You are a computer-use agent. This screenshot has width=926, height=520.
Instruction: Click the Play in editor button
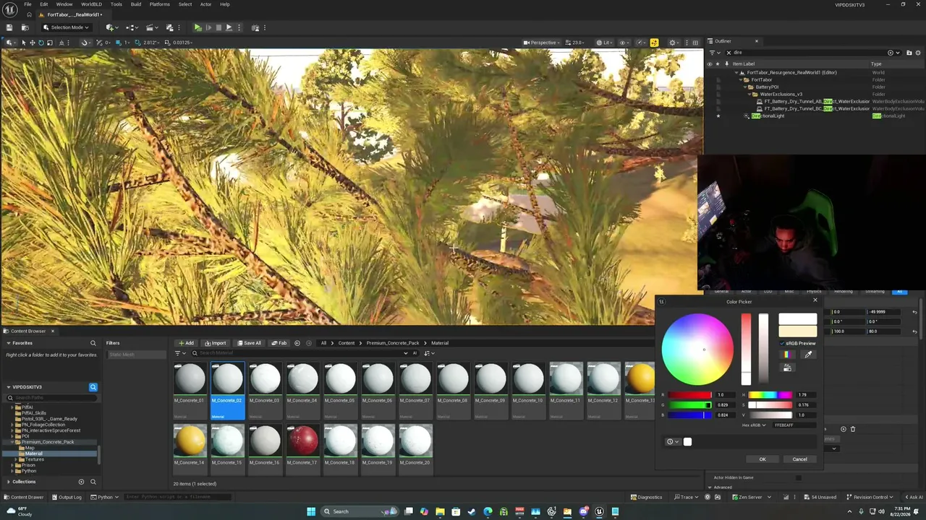click(197, 27)
